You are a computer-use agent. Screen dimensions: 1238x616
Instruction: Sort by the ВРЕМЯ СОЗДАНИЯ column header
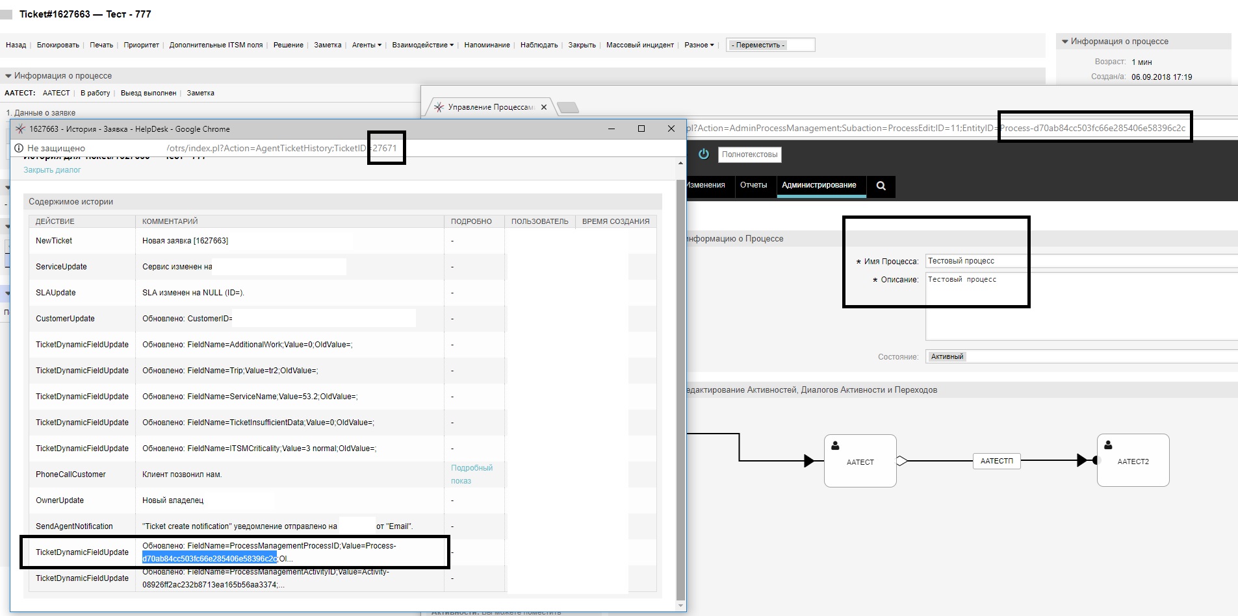615,221
